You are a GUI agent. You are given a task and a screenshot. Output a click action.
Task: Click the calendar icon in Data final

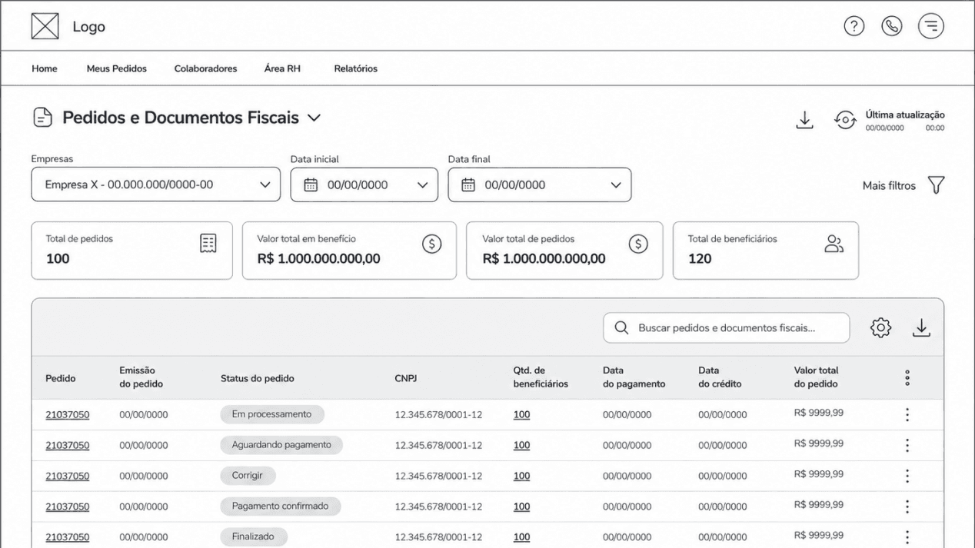point(468,185)
